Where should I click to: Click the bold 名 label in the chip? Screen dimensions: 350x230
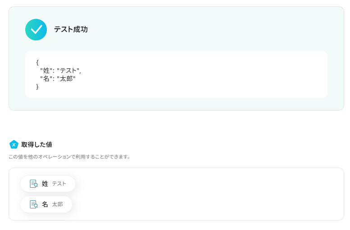(x=45, y=204)
